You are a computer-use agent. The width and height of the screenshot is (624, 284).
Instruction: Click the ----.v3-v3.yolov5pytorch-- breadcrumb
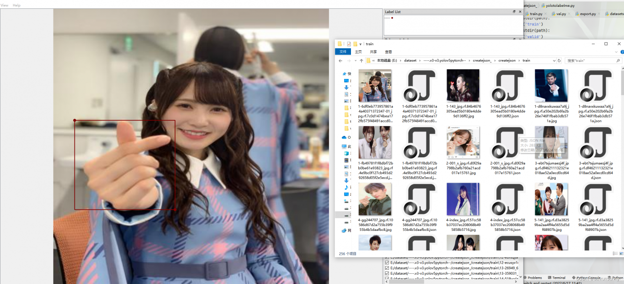click(445, 60)
